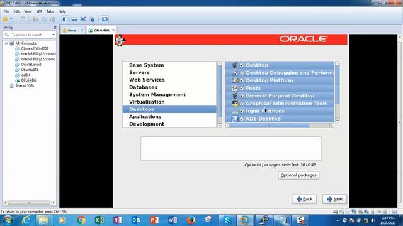Open Google Chrome from the taskbar
The width and height of the screenshot is (403, 226).
click(81, 220)
